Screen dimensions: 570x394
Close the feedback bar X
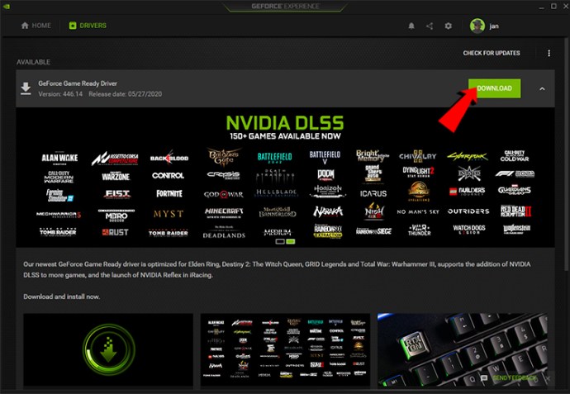(548, 378)
